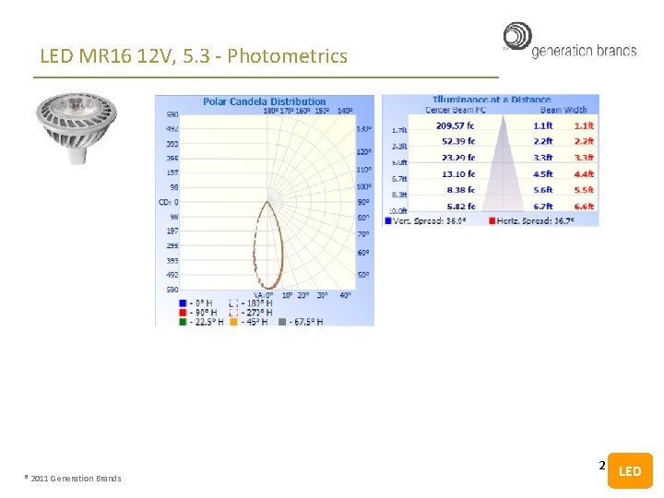664x498 pixels.
Task: Click the blue 6.7ft beam width value
Action: pos(543,207)
